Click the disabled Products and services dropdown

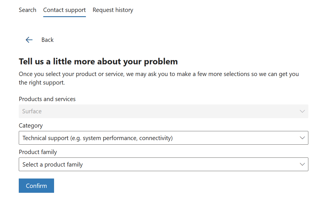point(163,111)
